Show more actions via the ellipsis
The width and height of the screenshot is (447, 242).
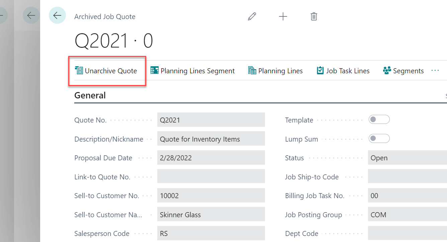(x=435, y=71)
